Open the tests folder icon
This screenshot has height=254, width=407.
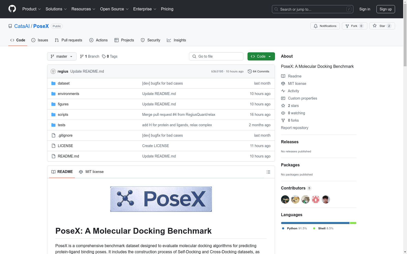click(x=53, y=125)
